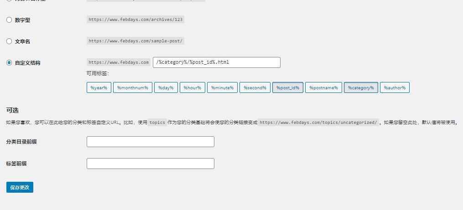
Task: Click the sample-post example URL text
Action: [135, 41]
